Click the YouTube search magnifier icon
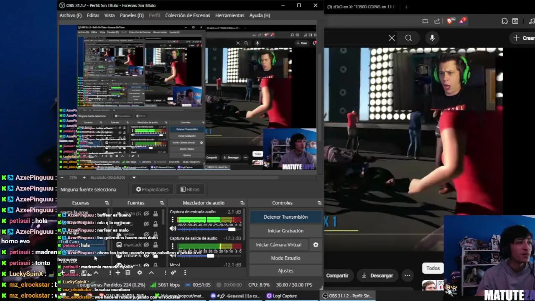 tap(408, 38)
